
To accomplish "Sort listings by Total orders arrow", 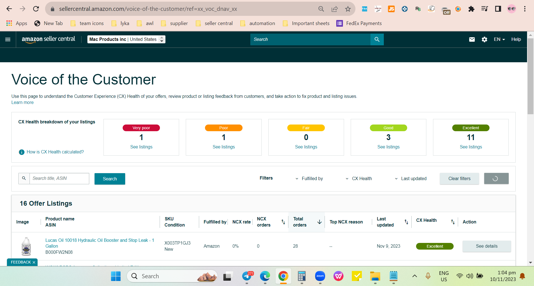I will pyautogui.click(x=320, y=222).
